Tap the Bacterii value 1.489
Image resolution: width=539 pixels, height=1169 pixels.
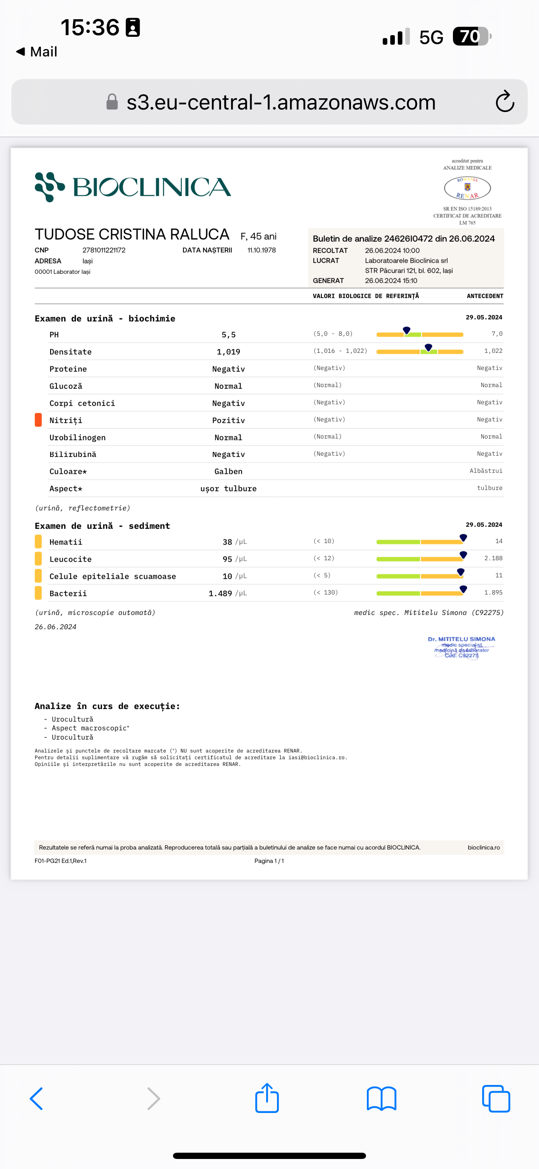(x=220, y=593)
